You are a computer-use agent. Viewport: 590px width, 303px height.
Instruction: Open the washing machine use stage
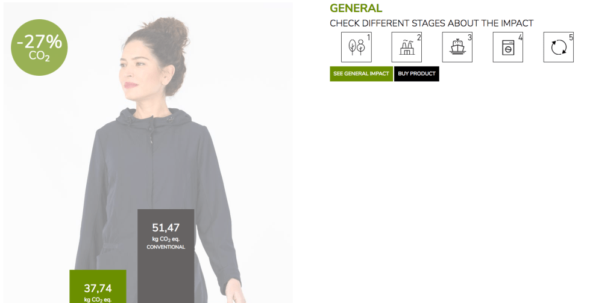click(x=508, y=47)
